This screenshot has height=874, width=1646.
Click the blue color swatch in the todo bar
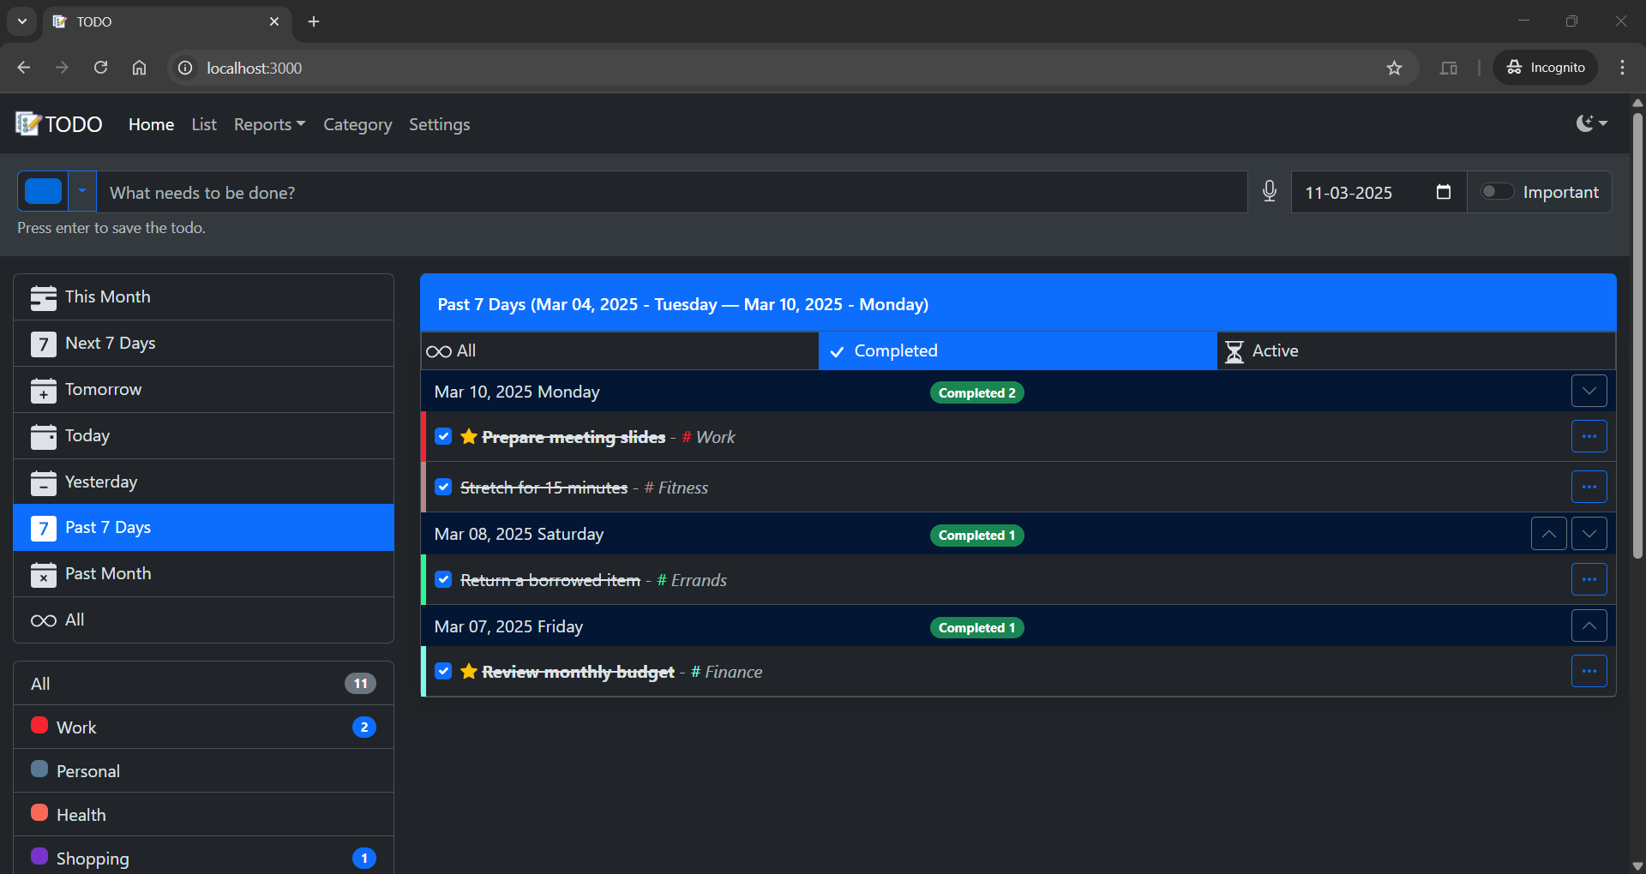coord(43,191)
